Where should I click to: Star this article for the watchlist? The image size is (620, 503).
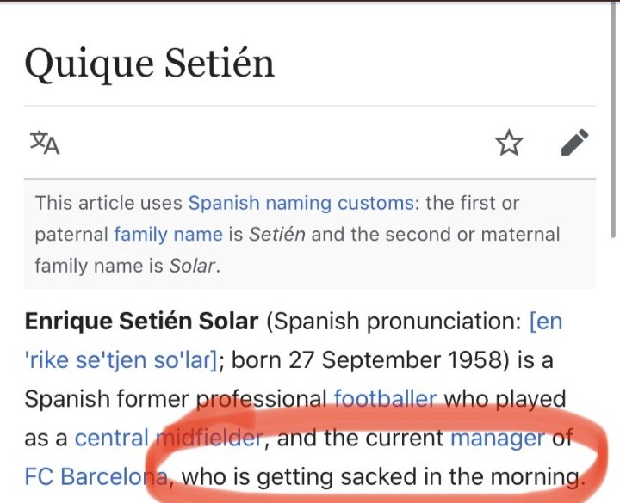click(509, 143)
